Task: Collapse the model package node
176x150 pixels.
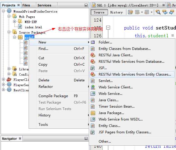Action: coord(14,37)
